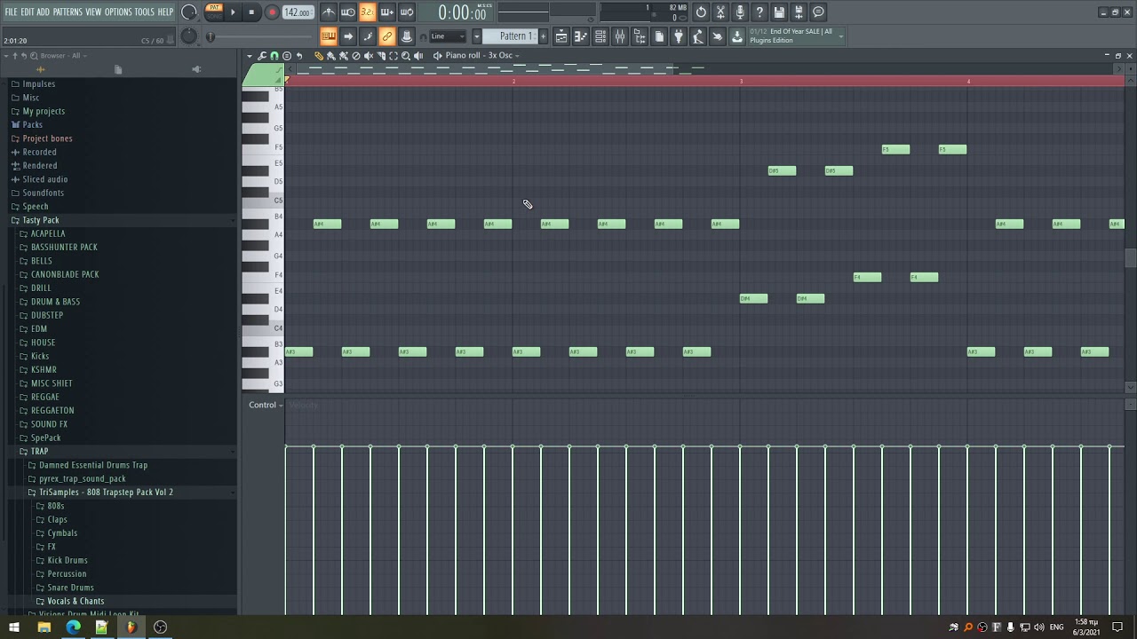Select the Mute tool in piano roll
This screenshot has width=1137, height=639.
click(369, 56)
